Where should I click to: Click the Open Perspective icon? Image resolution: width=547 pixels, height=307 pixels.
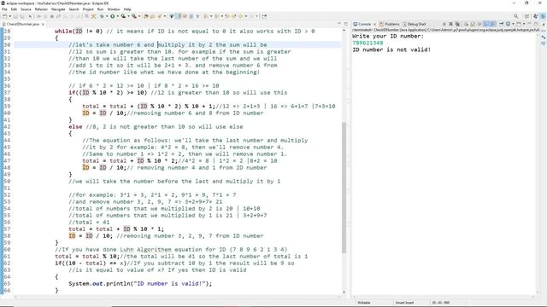pyautogui.click(x=527, y=16)
